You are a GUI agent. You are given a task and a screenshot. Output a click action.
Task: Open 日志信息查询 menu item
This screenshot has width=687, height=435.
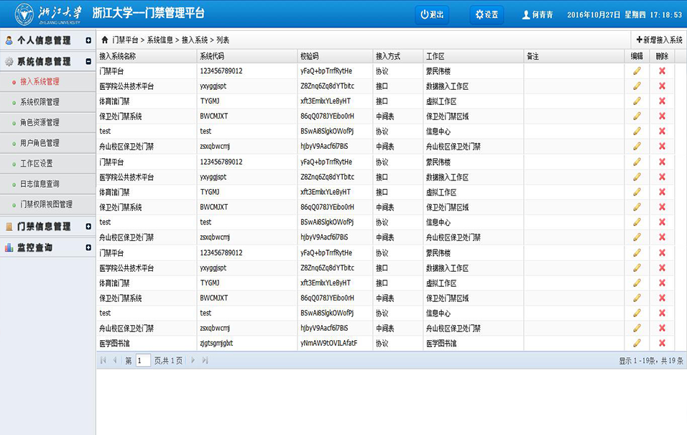40,184
